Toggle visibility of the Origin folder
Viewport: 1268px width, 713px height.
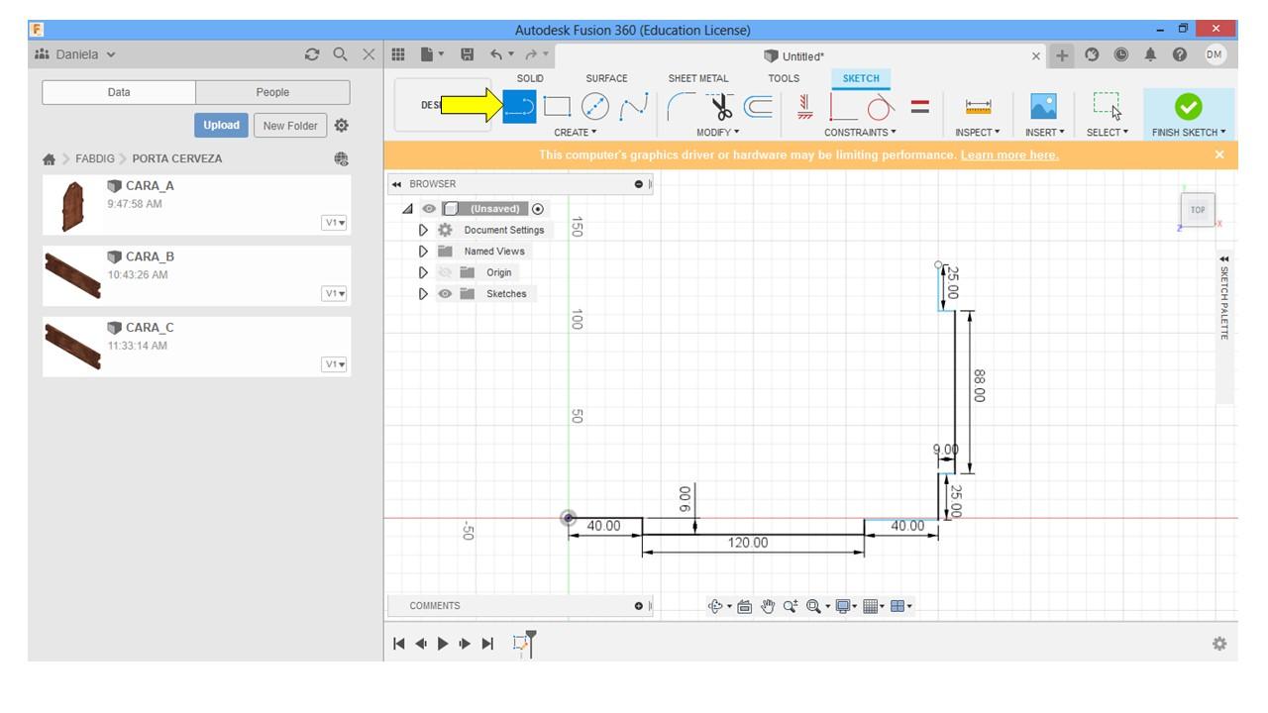(445, 272)
